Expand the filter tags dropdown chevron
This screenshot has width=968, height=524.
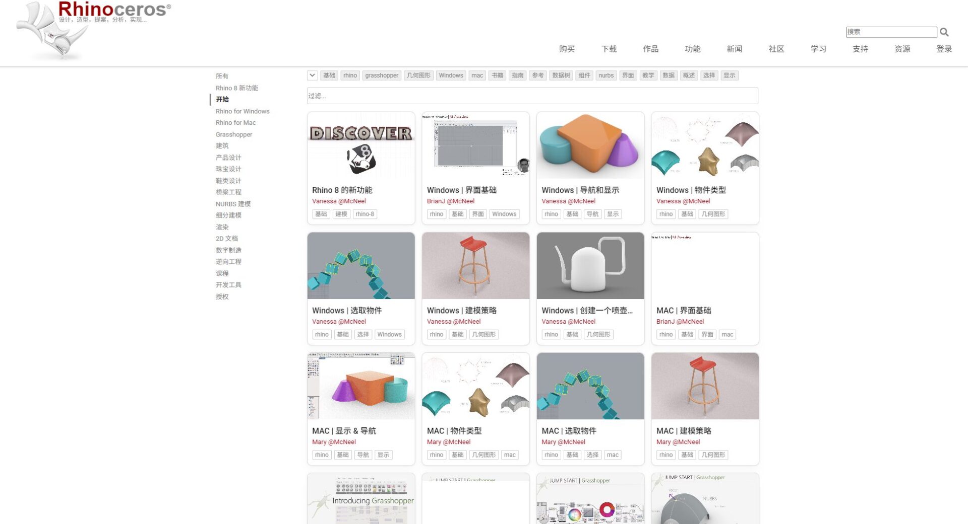click(312, 75)
